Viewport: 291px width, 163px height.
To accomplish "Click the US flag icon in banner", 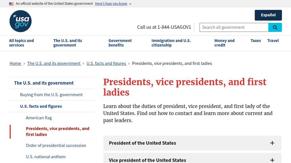I will tap(11, 4).
